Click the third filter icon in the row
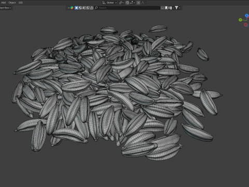Screen dimensions: 249x187 [x=84, y=8]
